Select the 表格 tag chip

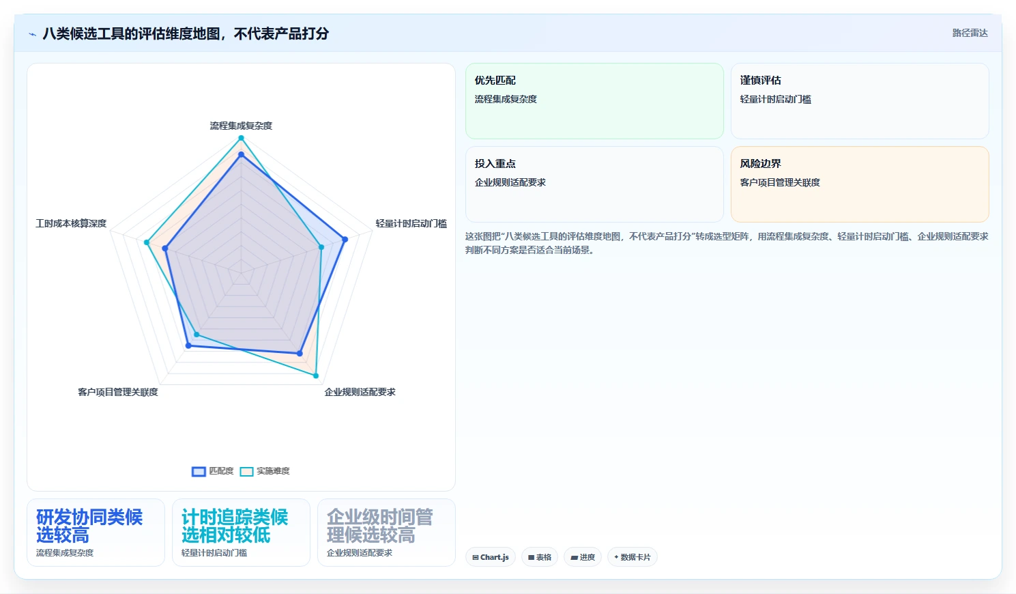pos(539,557)
